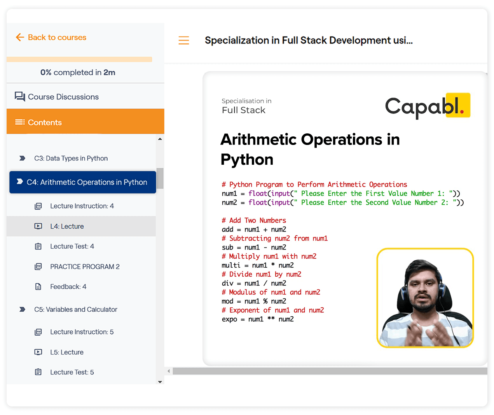Open Lecture Test: 5
This screenshot has width=494, height=415.
pos(72,372)
